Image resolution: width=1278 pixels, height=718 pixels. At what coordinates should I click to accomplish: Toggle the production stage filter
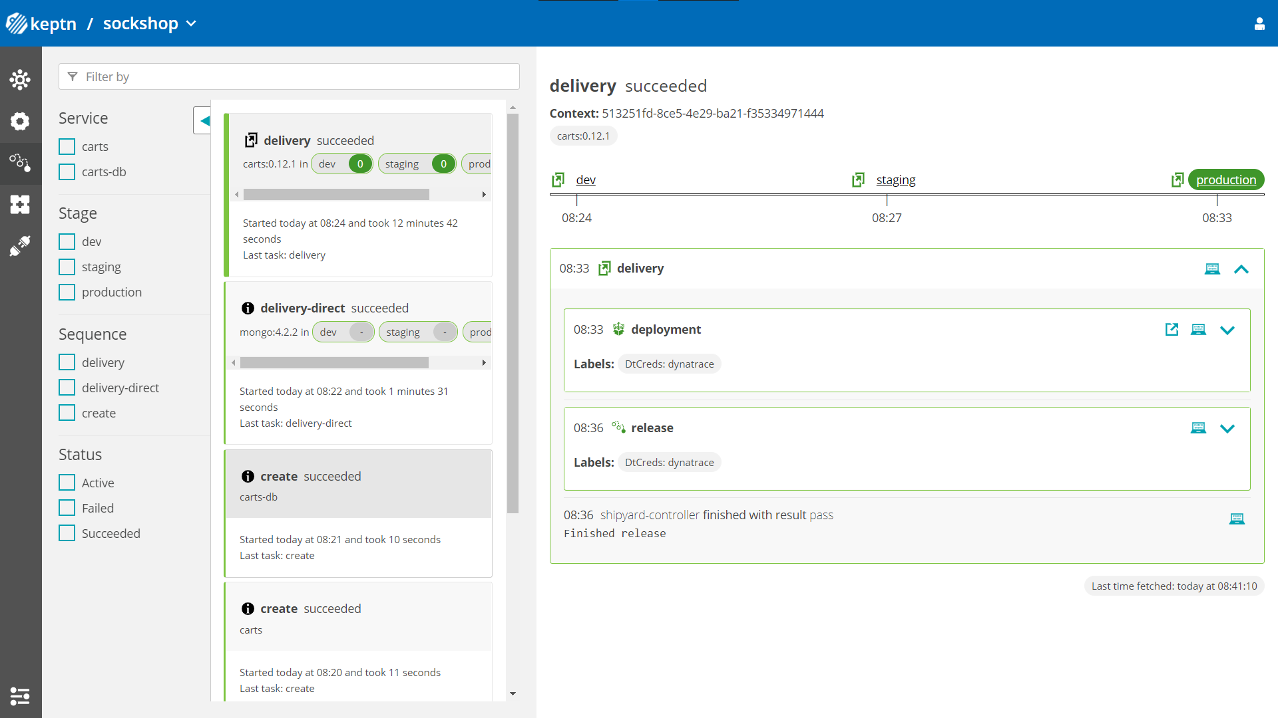pos(67,292)
